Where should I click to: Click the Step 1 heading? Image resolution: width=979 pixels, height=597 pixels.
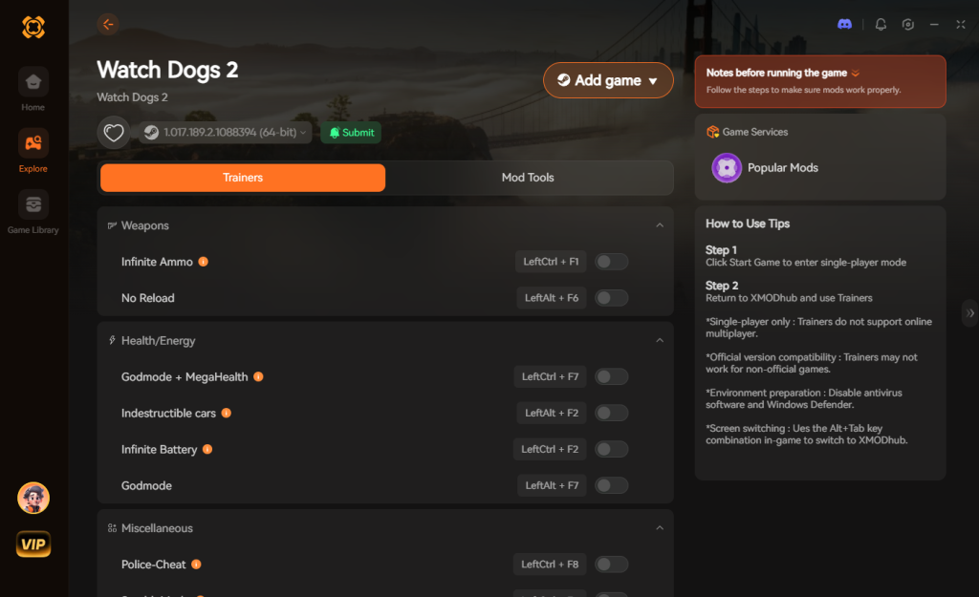click(x=721, y=249)
